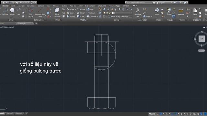Click the help question mark icon
The height and width of the screenshot is (116, 207).
point(185,3)
